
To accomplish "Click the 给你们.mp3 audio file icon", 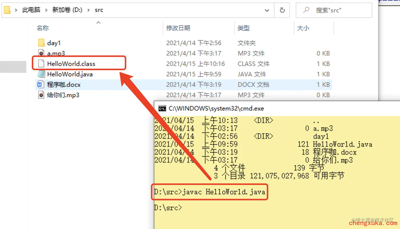I will tap(41, 95).
